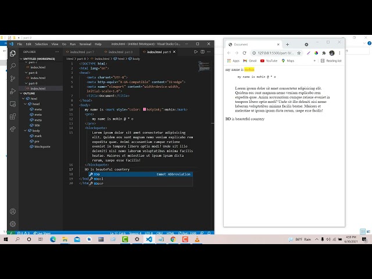Split the editor to the right

pyautogui.click(x=202, y=52)
